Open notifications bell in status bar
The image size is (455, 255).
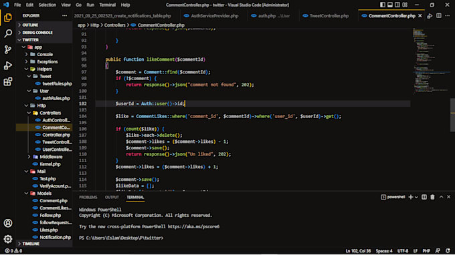pos(448,250)
